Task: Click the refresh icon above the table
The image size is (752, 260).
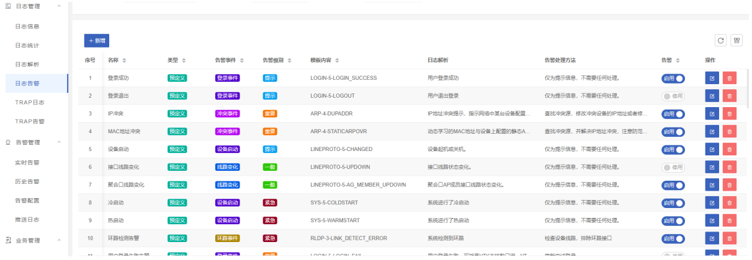Action: 721,40
